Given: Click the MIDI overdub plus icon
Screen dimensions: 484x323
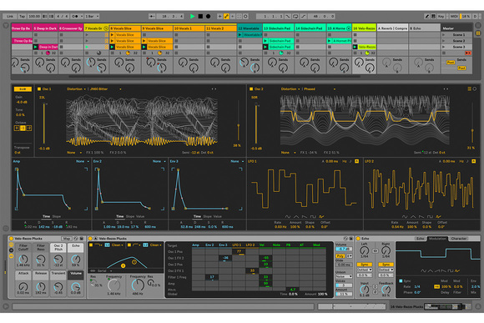Looking at the screenshot, I should click(219, 16).
